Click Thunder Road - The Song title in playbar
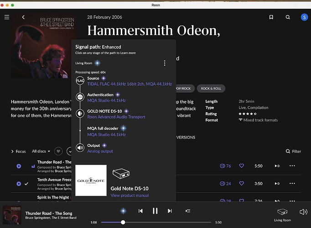The width and height of the screenshot is (311, 228). [49, 213]
